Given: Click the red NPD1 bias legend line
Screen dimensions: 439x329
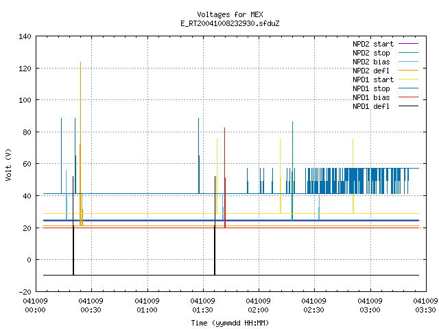Looking at the screenshot, I should point(409,97).
